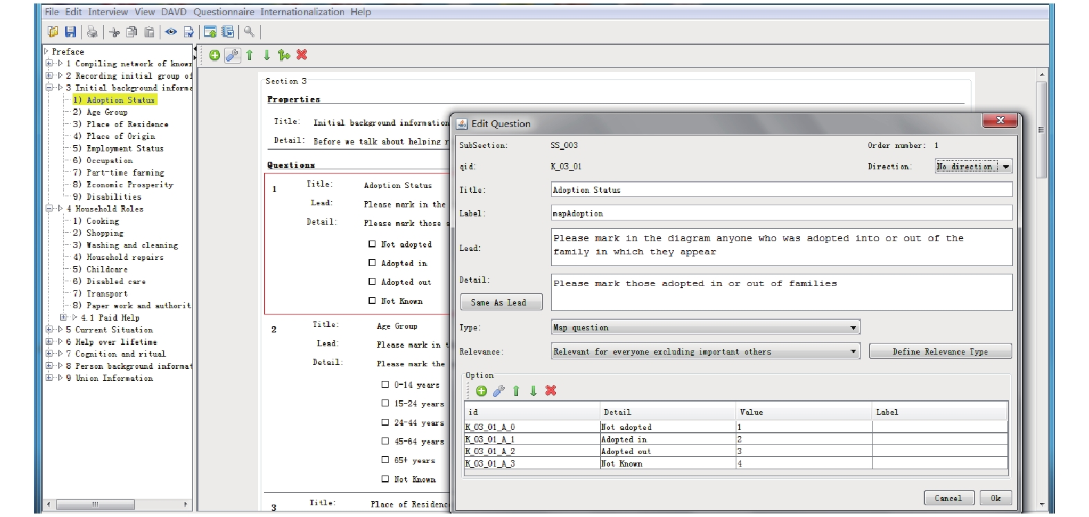
Task: Click the window icon with green arrow
Action: (x=210, y=32)
